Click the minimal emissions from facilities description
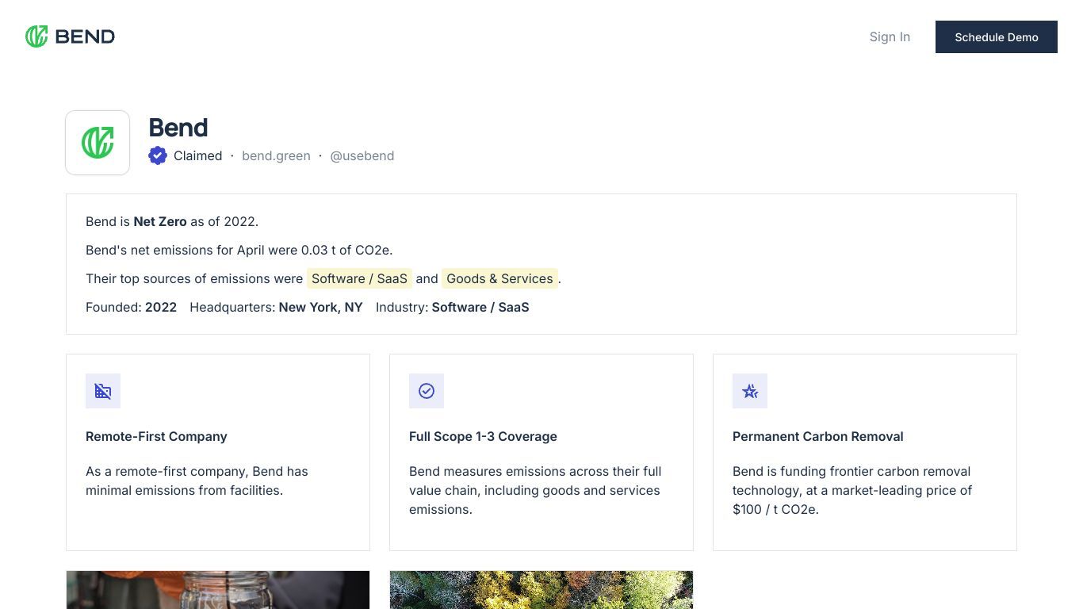1083x609 pixels. [x=197, y=481]
